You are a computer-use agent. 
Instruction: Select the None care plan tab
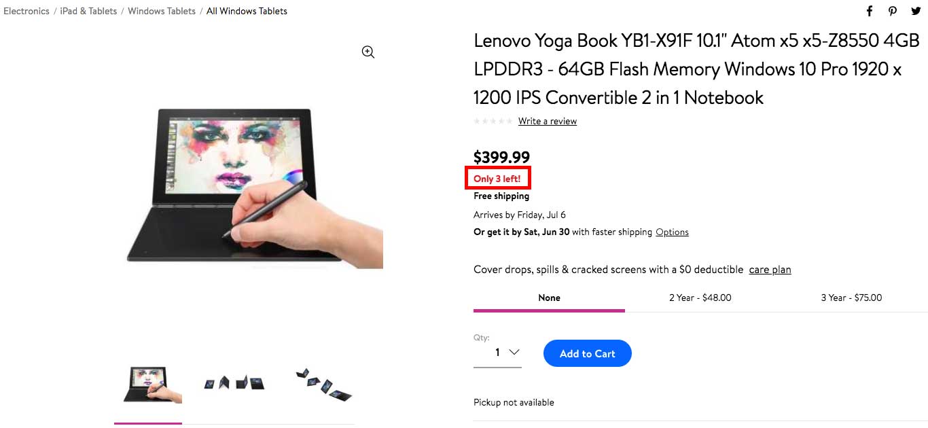pos(549,298)
